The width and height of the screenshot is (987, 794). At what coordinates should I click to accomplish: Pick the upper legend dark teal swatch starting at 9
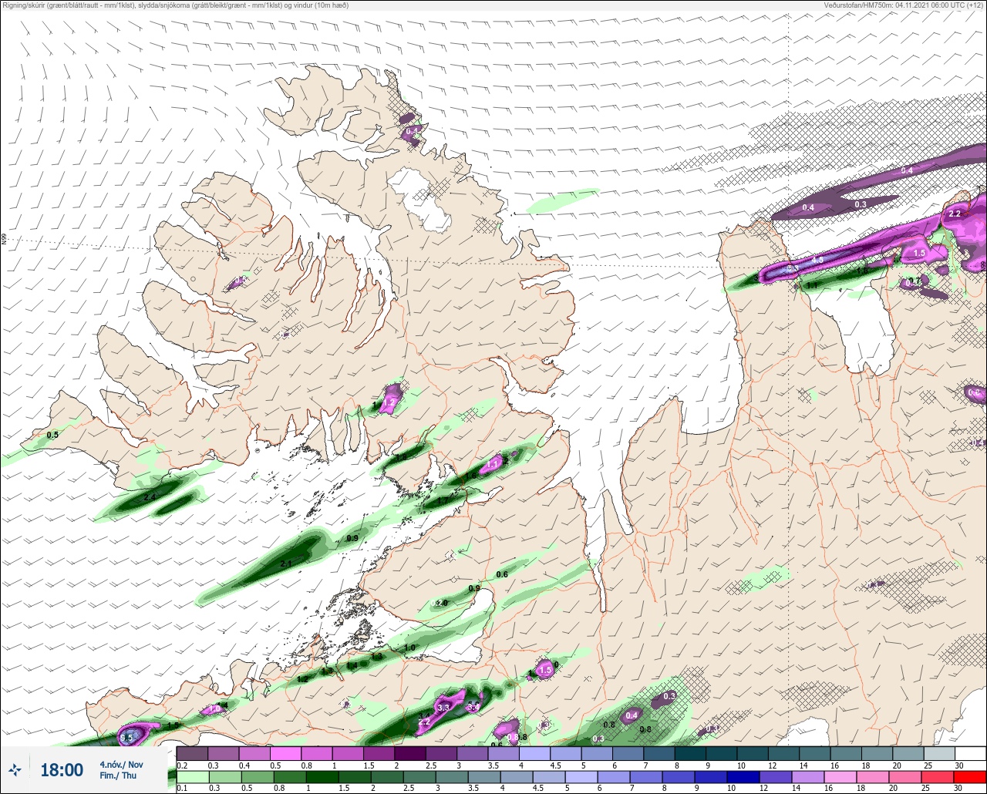pyautogui.click(x=721, y=753)
